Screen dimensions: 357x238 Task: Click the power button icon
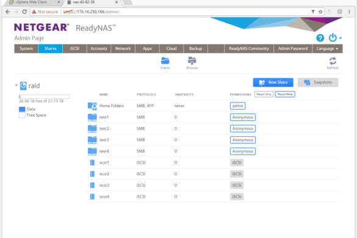tap(333, 38)
